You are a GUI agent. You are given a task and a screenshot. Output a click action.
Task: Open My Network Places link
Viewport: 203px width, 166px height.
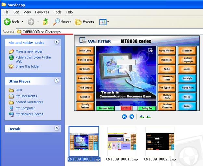(x=29, y=114)
